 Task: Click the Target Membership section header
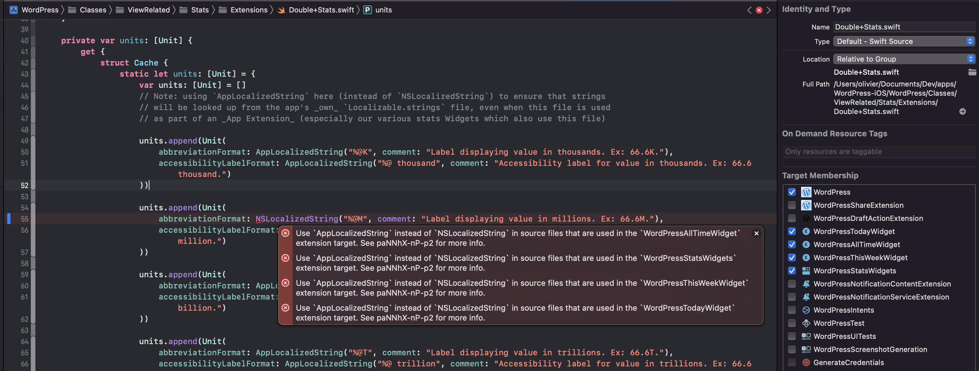click(820, 176)
